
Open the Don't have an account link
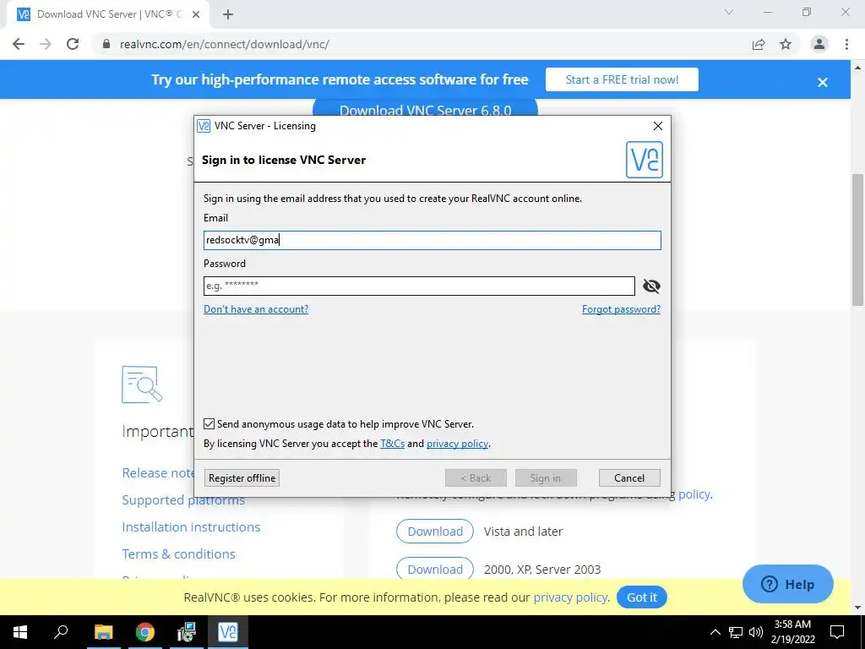(256, 309)
